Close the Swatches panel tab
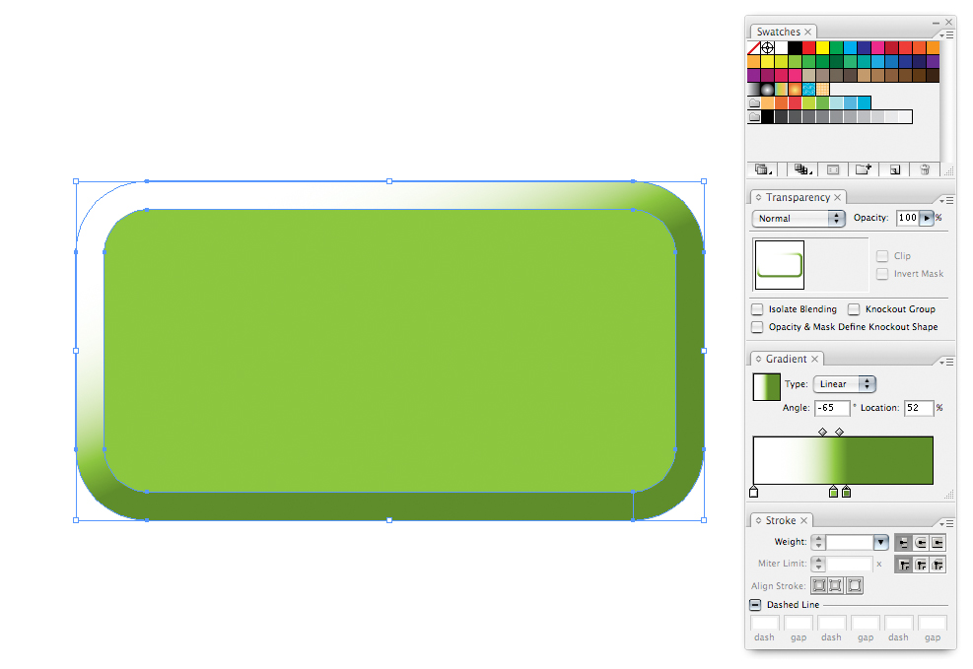The image size is (973, 669). [807, 32]
